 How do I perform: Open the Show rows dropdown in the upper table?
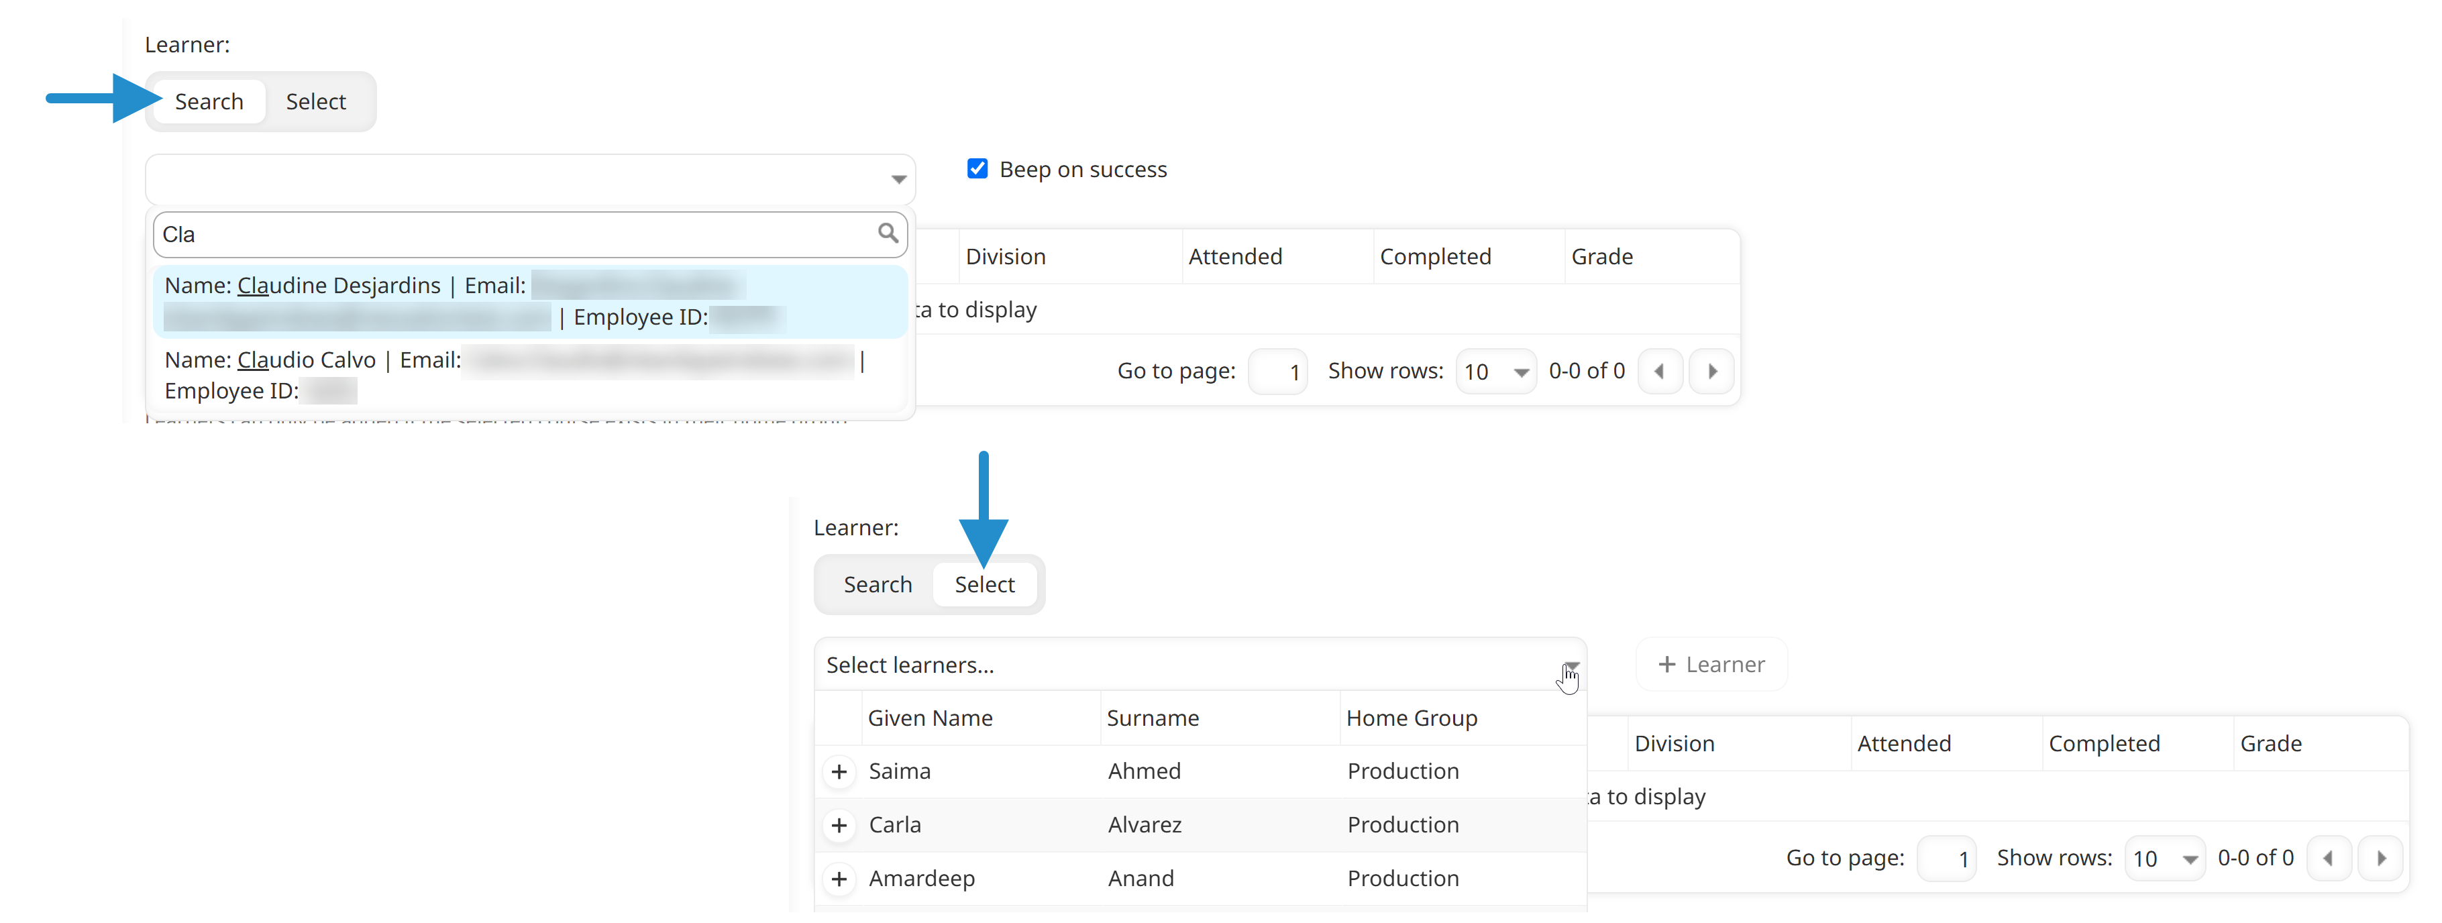tap(1496, 372)
